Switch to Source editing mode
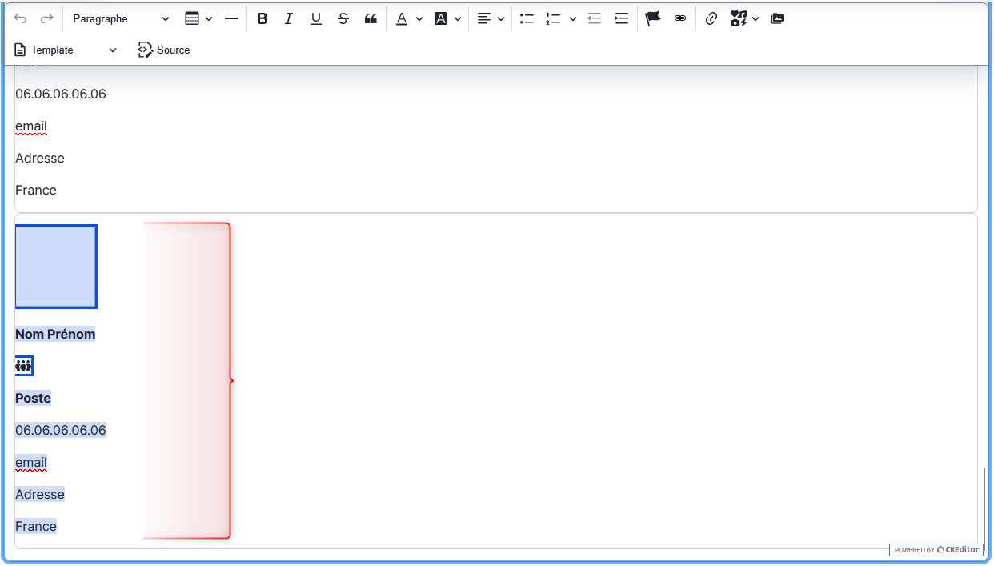994x566 pixels. (164, 50)
